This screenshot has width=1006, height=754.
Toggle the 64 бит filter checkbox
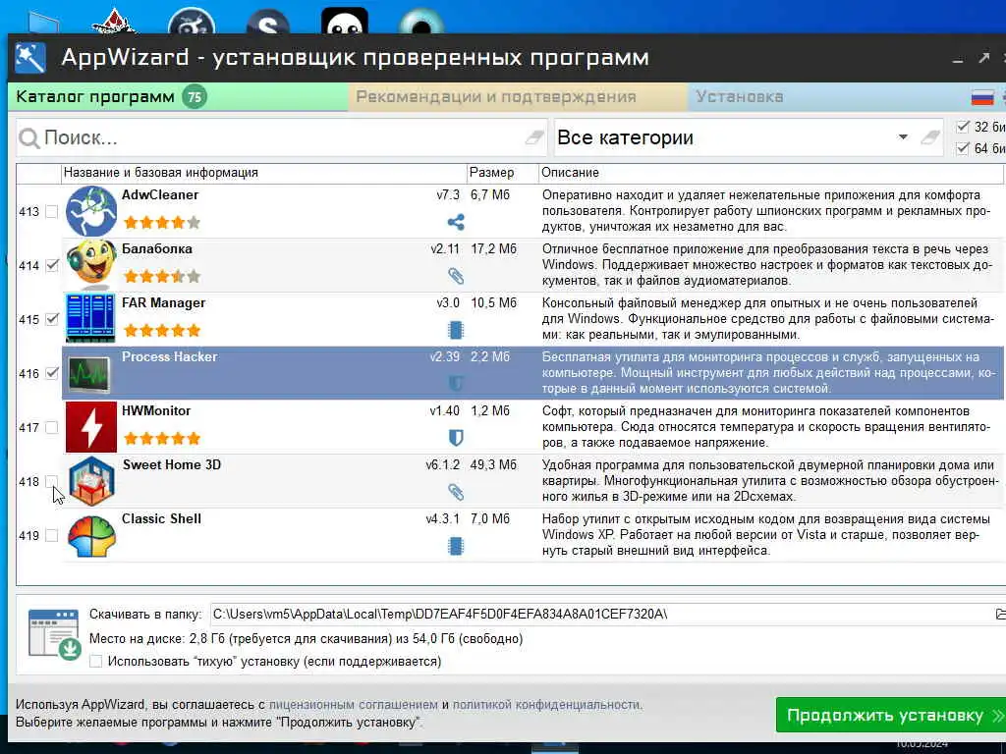point(963,149)
